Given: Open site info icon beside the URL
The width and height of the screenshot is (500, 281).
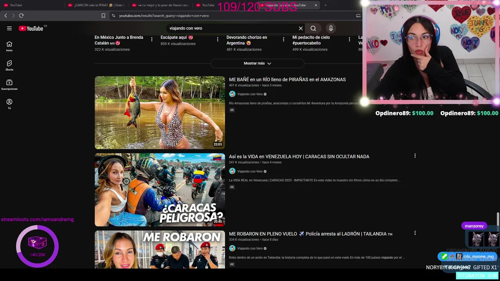Looking at the screenshot, I should click(113, 16).
